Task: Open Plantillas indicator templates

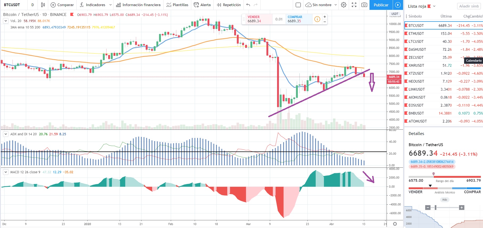Action: tap(177, 5)
